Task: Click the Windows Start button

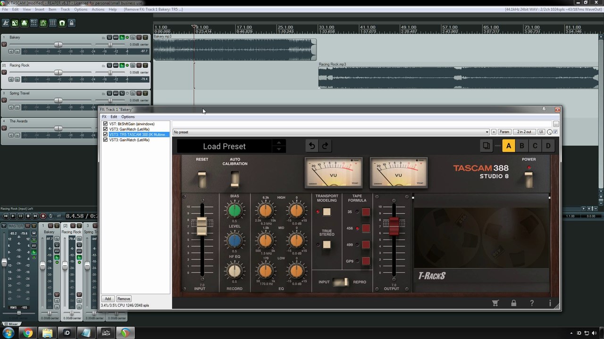Action: pyautogui.click(x=9, y=333)
